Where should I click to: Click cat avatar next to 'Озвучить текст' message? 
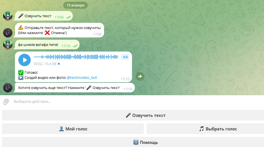coord(8,16)
